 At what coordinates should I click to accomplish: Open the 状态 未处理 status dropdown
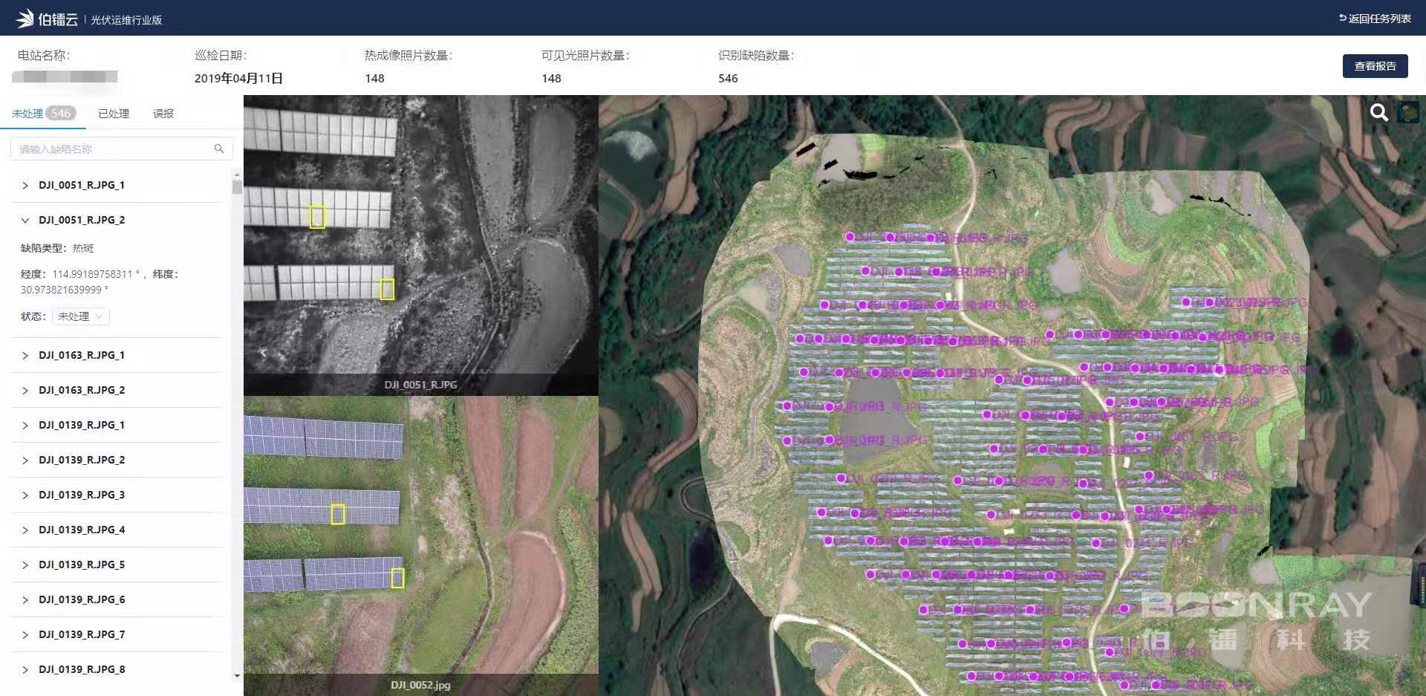click(x=80, y=316)
